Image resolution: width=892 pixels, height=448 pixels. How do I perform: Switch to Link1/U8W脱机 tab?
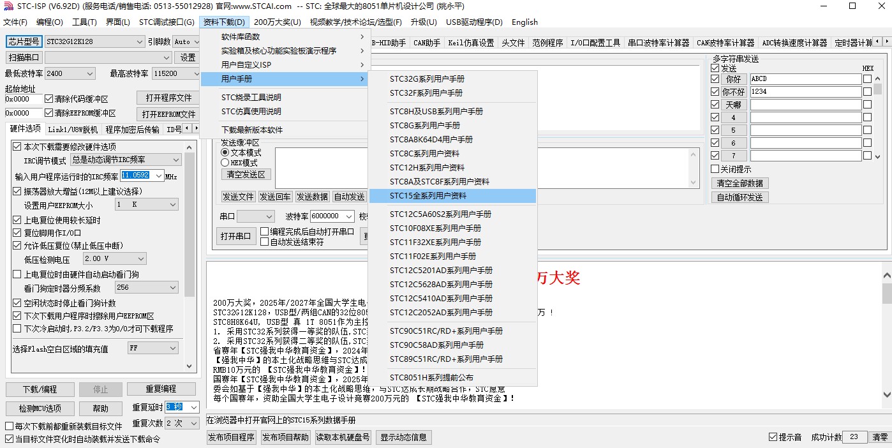pos(73,130)
